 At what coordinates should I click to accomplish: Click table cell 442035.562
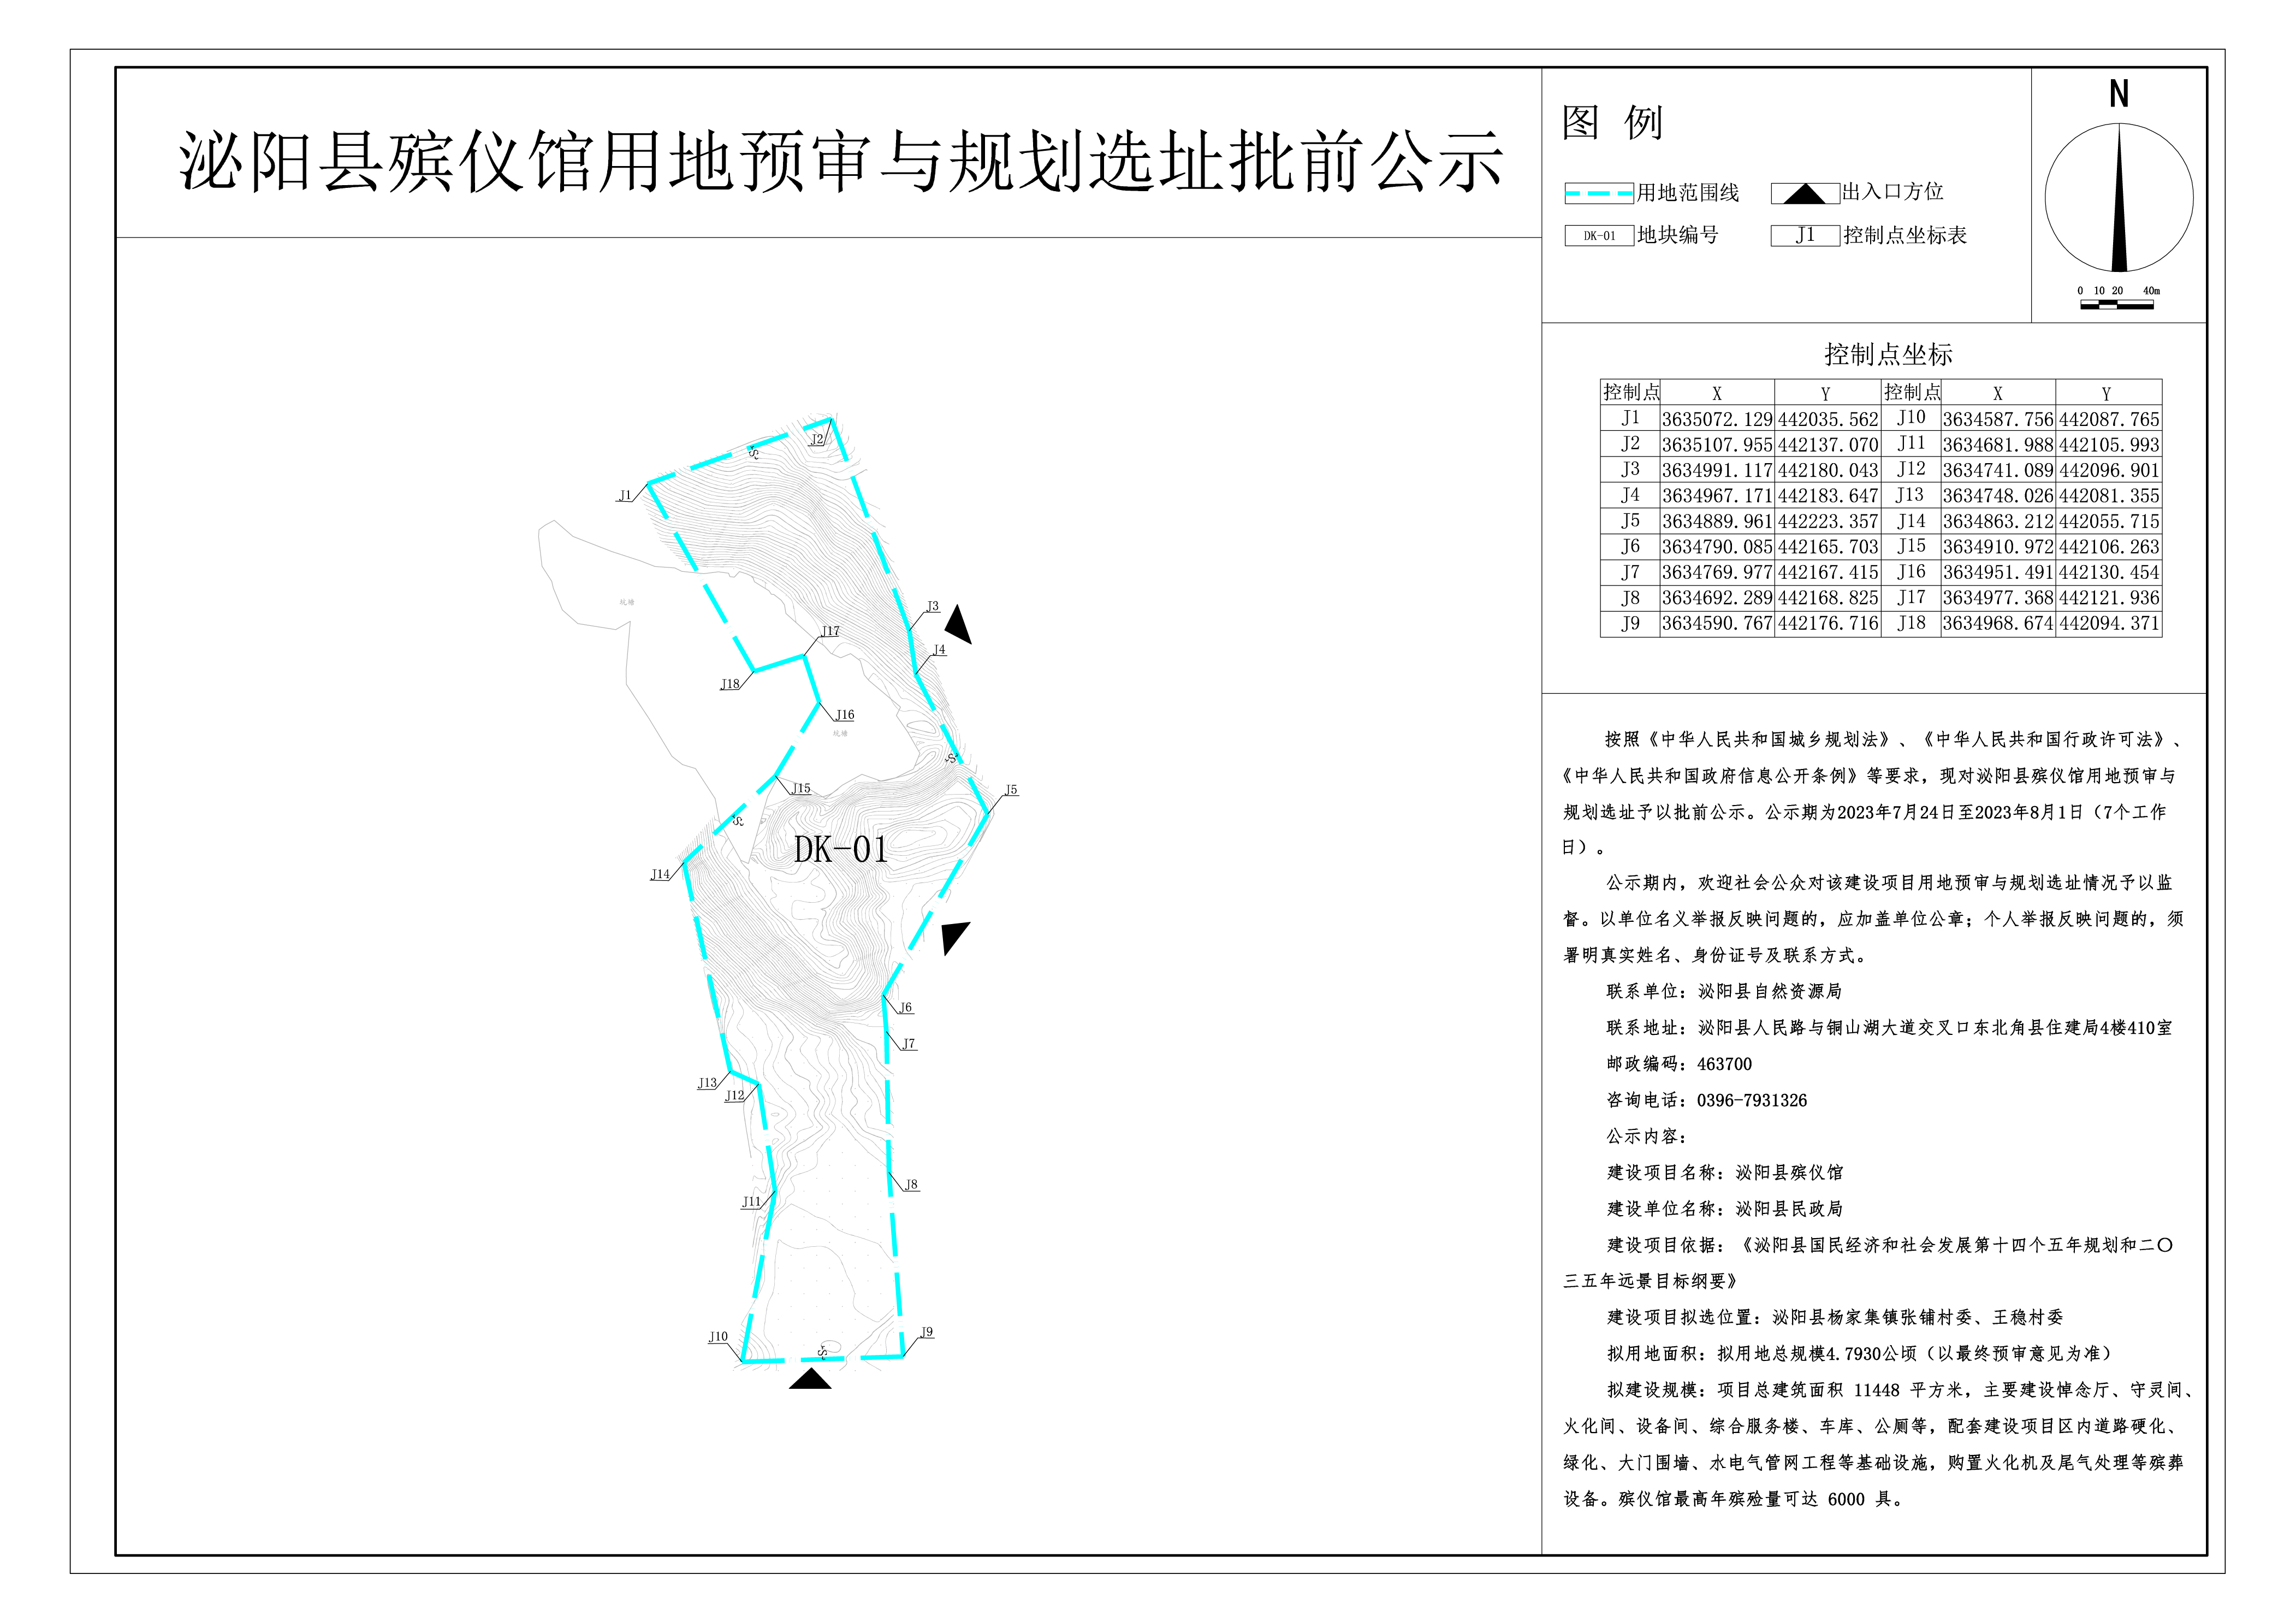[x=1828, y=419]
